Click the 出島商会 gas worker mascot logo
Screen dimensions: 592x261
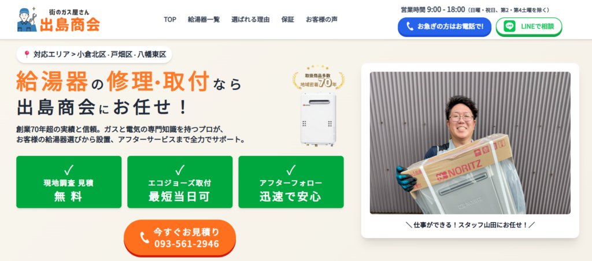(x=27, y=19)
